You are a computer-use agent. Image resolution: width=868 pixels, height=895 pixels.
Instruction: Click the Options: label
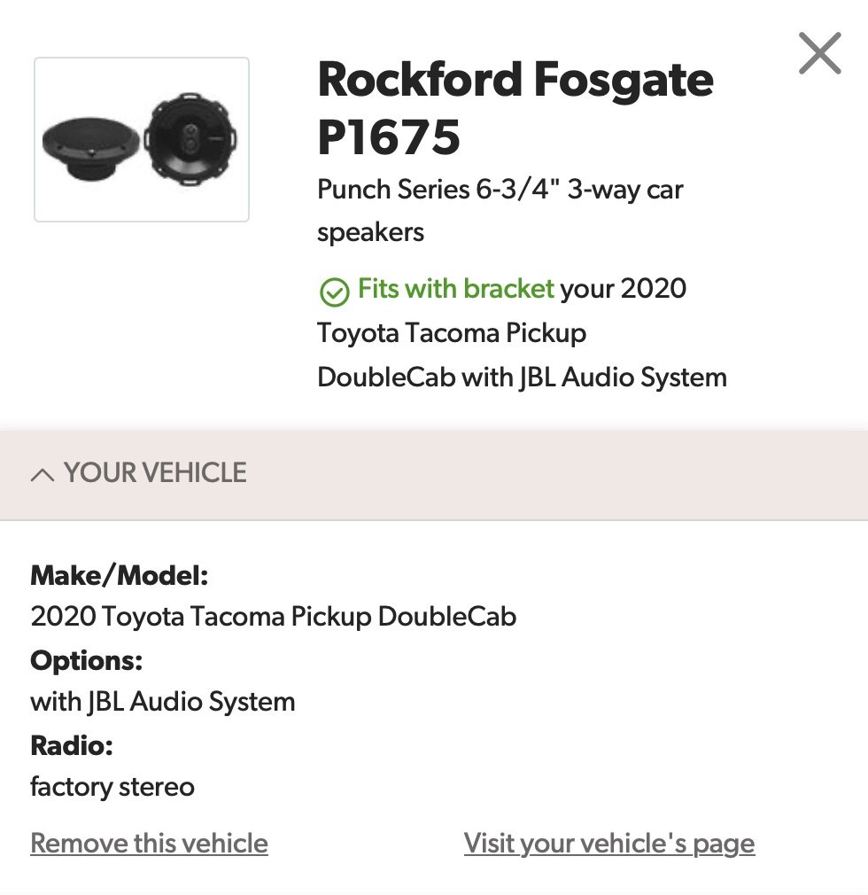point(86,660)
